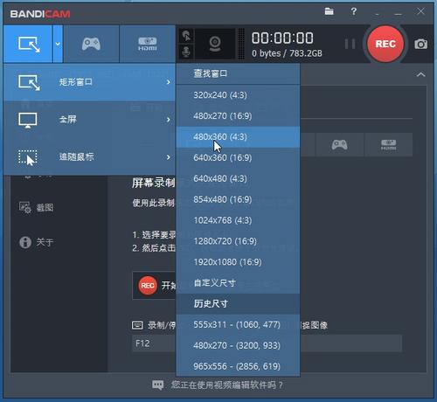Screen dimensions: 437x402
Task: Expand 追随鼠标 submenu arrow
Action: tap(169, 157)
